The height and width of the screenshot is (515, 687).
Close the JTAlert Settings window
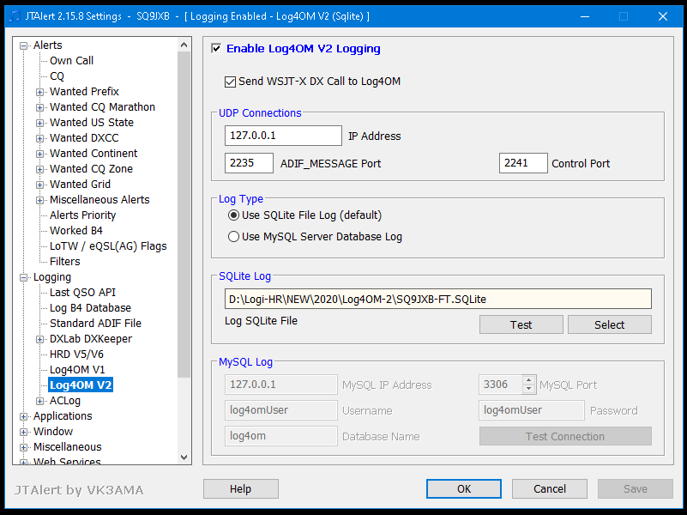pos(663,16)
